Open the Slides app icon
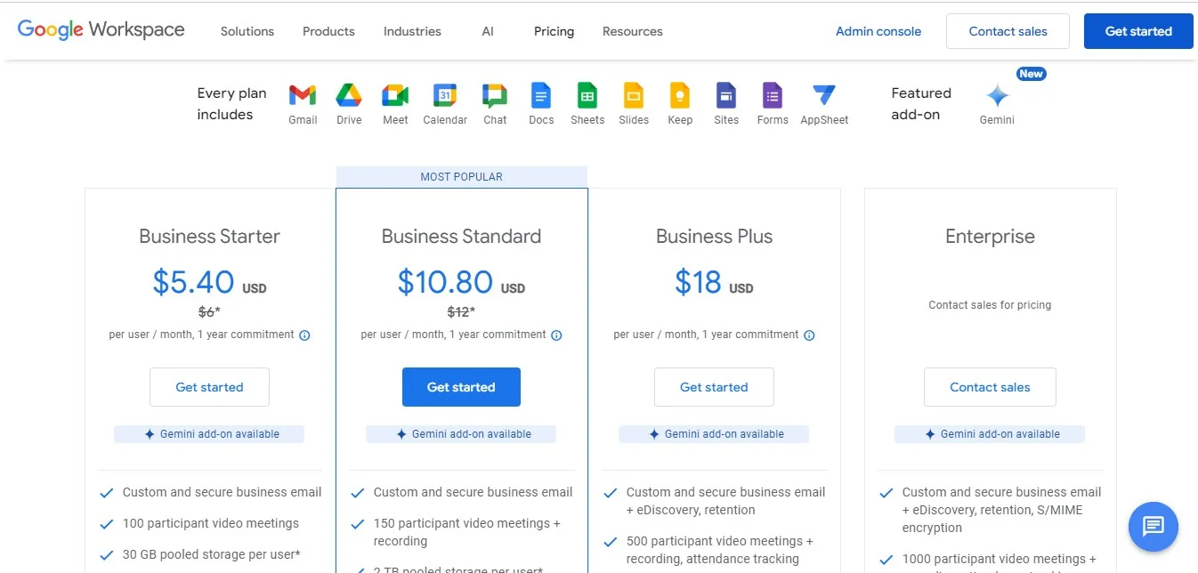1198x573 pixels. pyautogui.click(x=634, y=94)
